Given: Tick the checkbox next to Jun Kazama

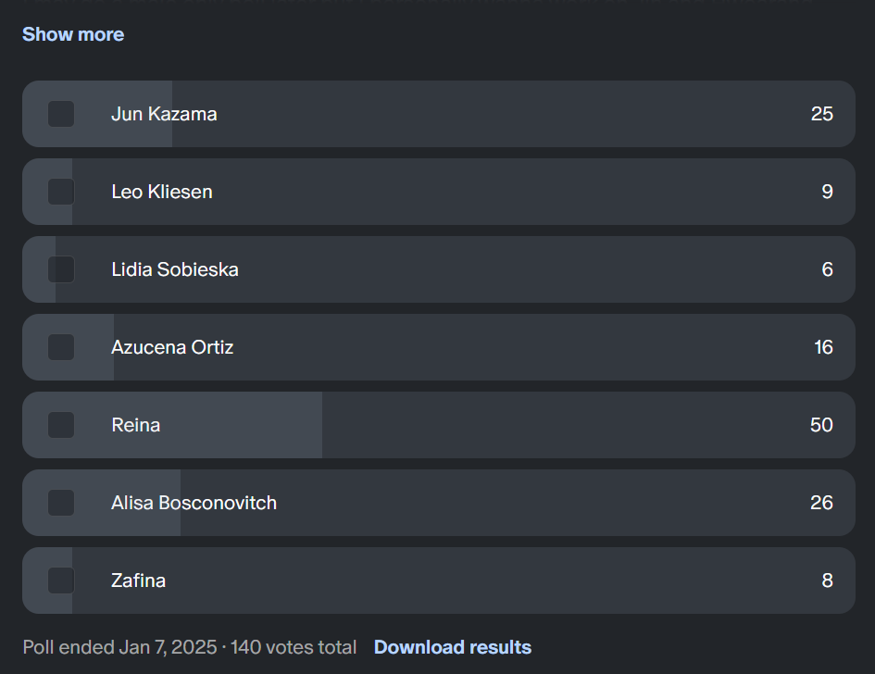Looking at the screenshot, I should [61, 114].
